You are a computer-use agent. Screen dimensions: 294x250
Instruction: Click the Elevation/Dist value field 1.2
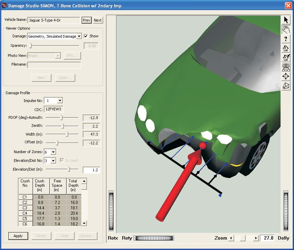[x=91, y=170]
